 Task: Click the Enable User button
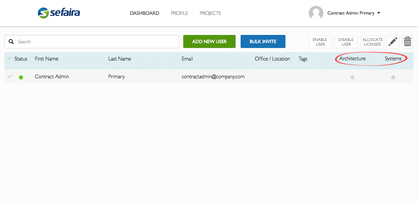pos(320,42)
